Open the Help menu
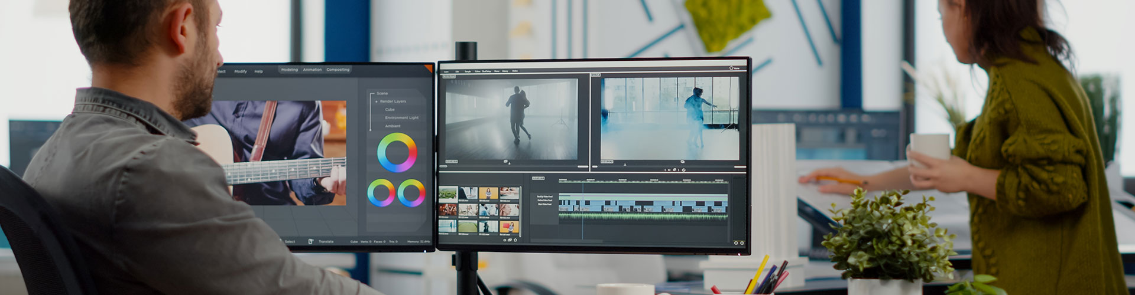1135x295 pixels. coord(258,71)
